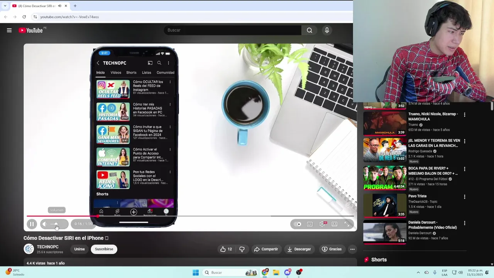Mute the tab via its speaker icon
This screenshot has height=278, width=494.
pyautogui.click(x=59, y=6)
